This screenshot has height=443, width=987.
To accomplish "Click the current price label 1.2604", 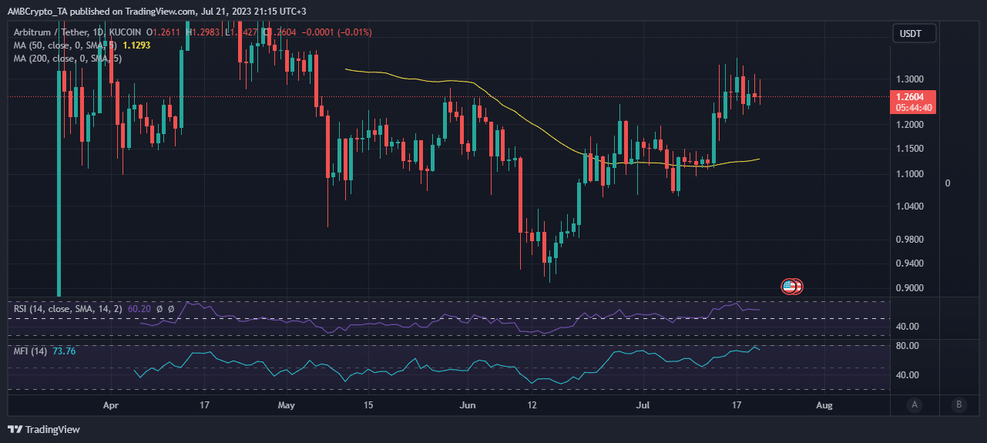I will tap(912, 97).
